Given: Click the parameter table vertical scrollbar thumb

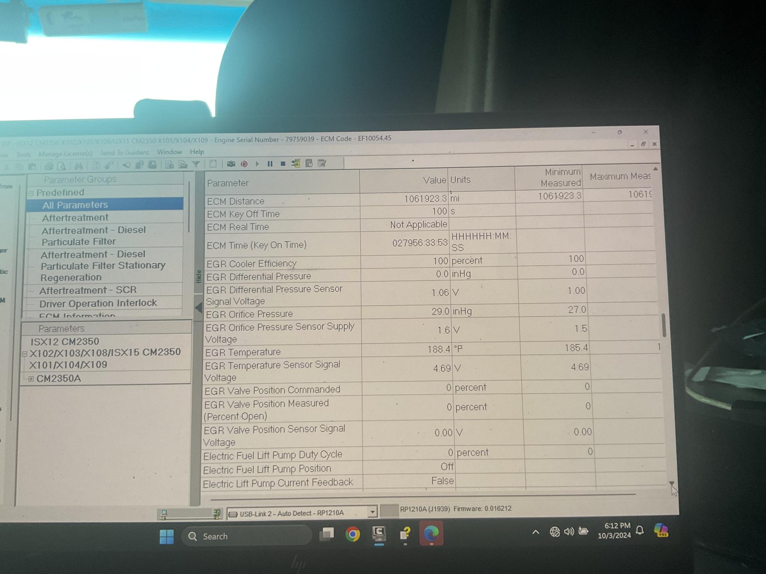Looking at the screenshot, I should tap(664, 325).
